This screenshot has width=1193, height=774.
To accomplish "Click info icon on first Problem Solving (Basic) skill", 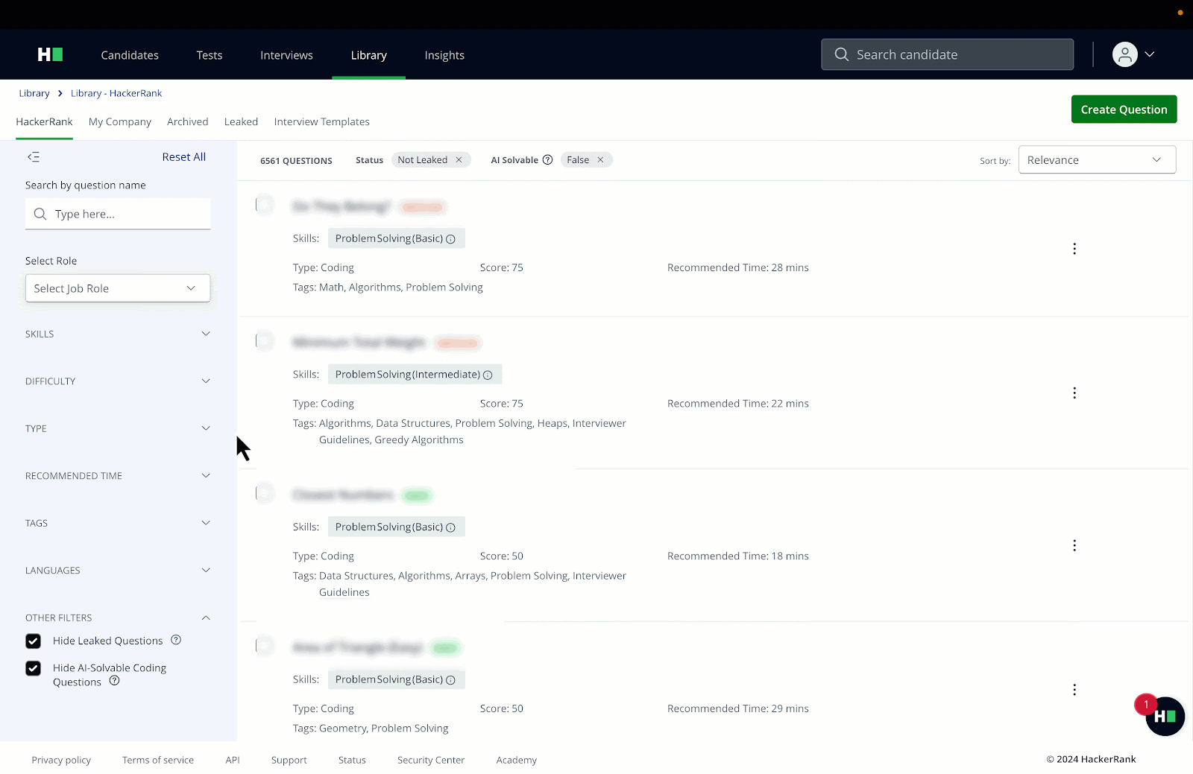I will pyautogui.click(x=450, y=239).
